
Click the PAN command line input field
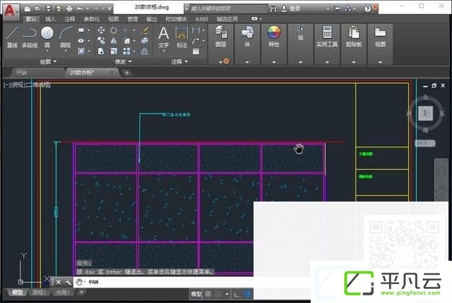click(163, 282)
